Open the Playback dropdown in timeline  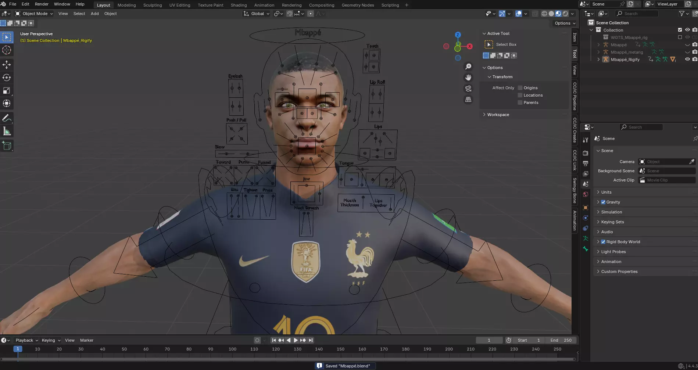coord(27,340)
